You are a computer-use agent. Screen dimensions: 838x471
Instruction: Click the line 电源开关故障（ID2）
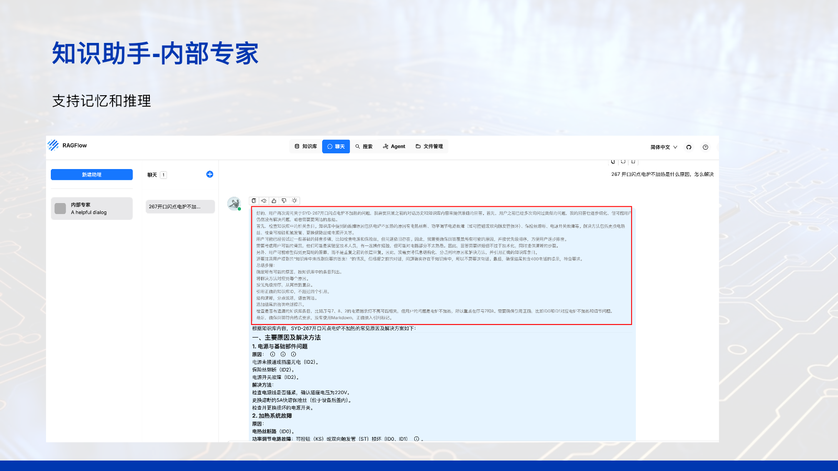coord(275,377)
